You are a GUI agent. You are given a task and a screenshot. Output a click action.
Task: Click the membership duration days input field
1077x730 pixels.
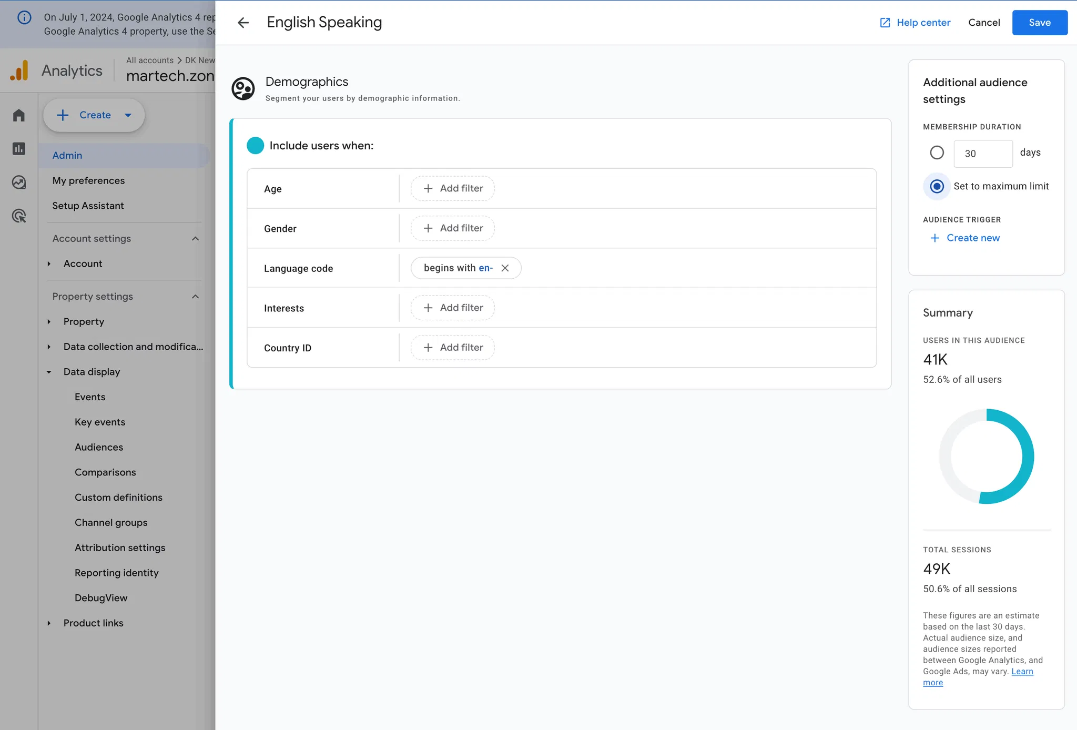pos(982,154)
